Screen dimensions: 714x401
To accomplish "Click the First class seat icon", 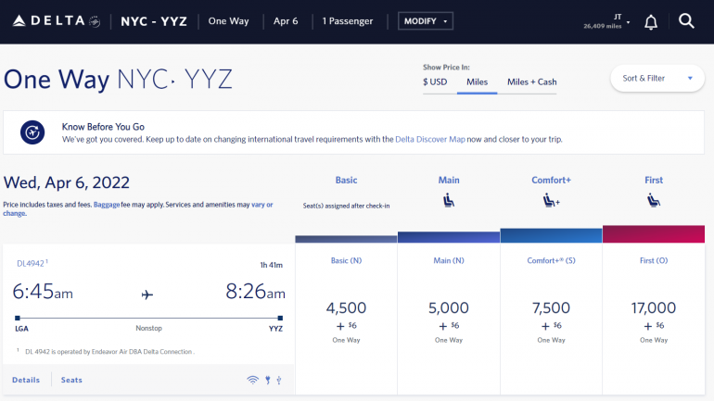I will (654, 199).
